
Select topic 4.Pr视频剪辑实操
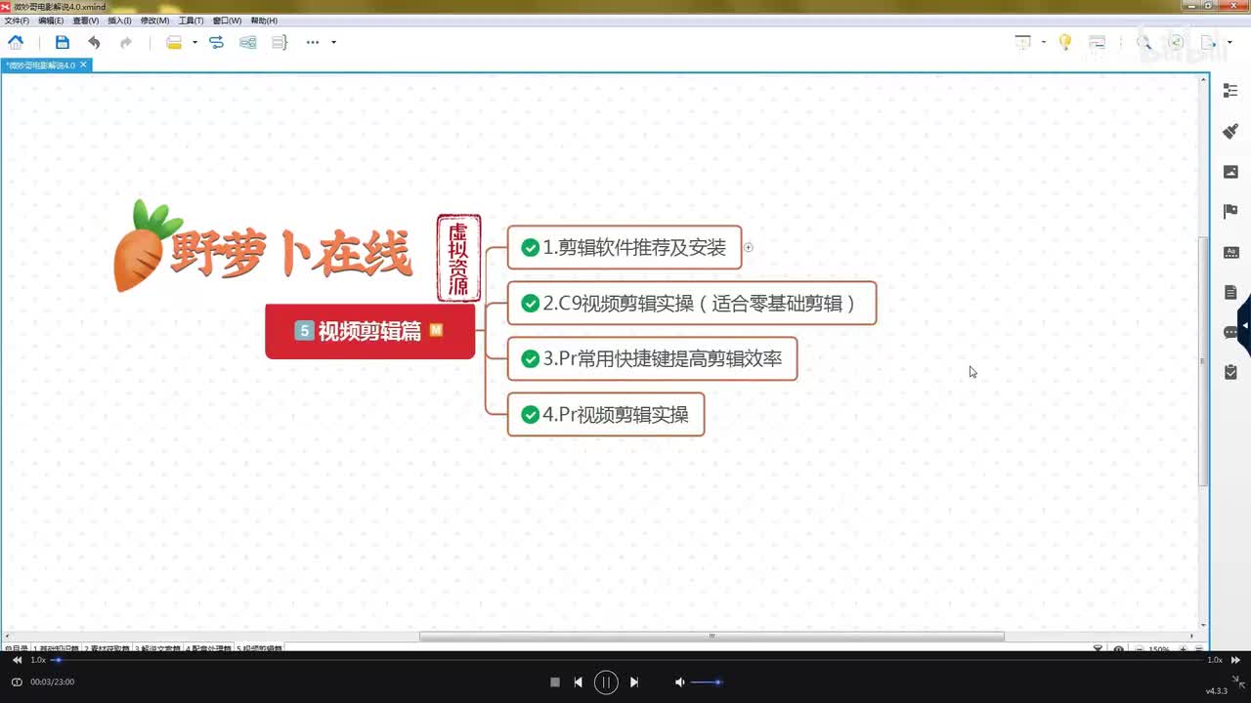tap(606, 414)
